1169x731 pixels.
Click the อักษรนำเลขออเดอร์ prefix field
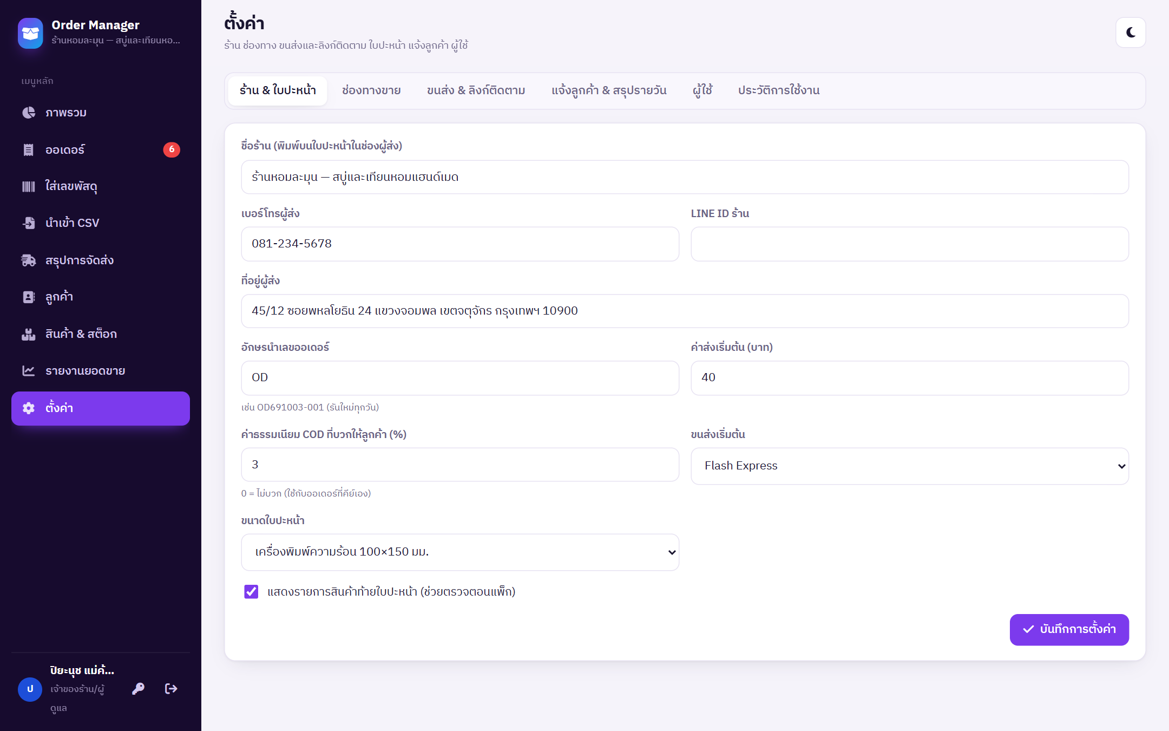point(460,377)
